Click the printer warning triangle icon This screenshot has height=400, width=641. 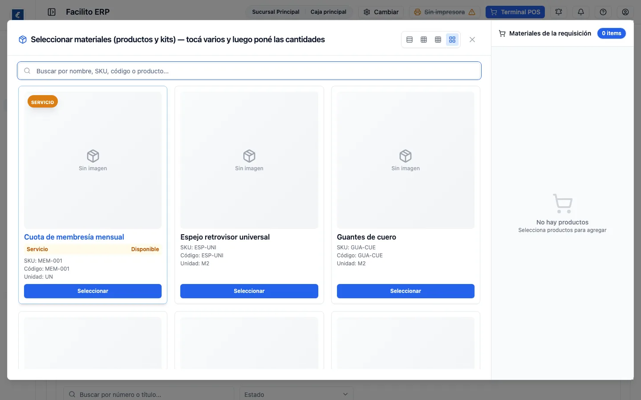click(x=472, y=12)
